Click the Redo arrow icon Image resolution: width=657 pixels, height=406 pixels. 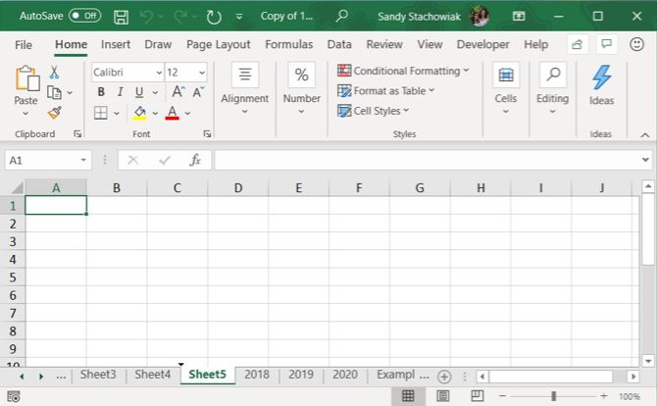(x=180, y=17)
